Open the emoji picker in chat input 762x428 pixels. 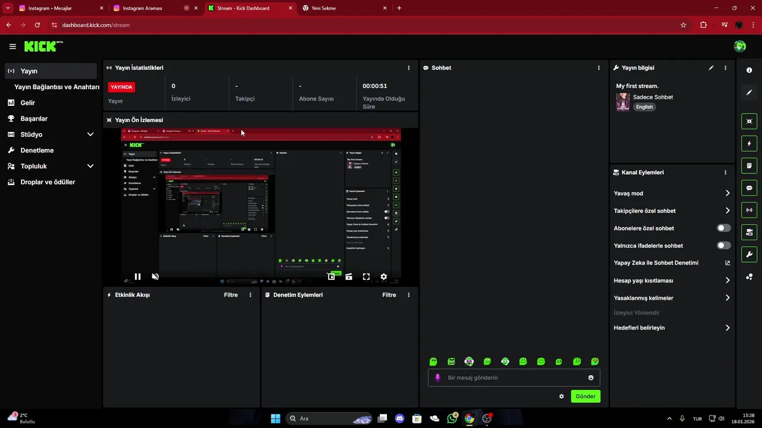tap(591, 377)
